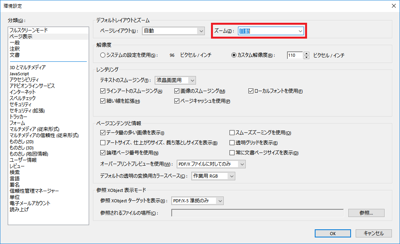Confirm settings with OK button
Image resolution: width=400 pixels, height=244 pixels.
[x=332, y=233]
